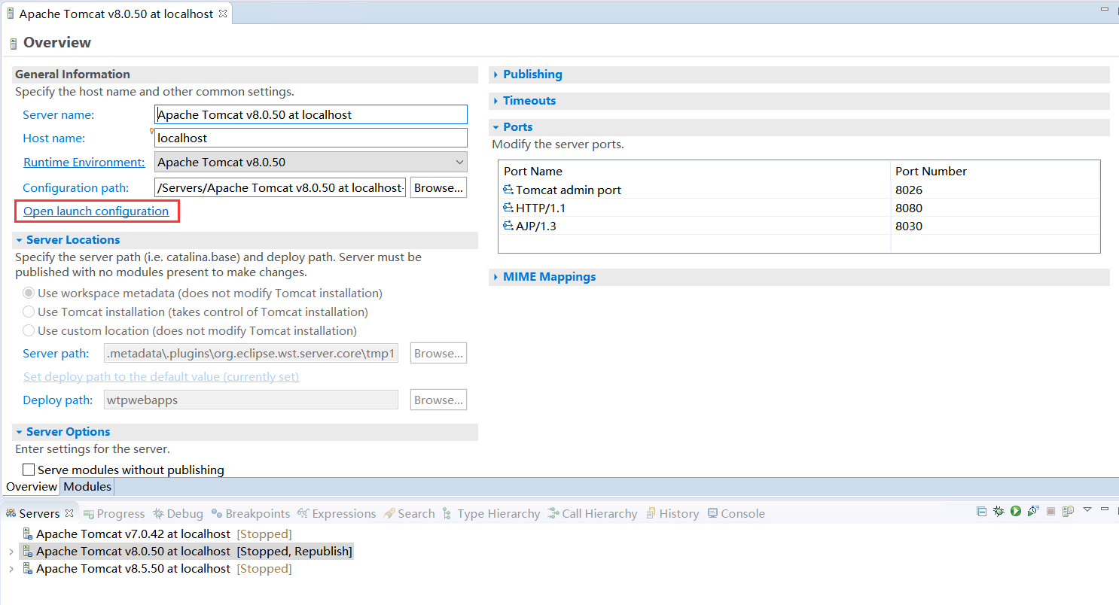
Task: Open the Breakpoints view tab
Action: click(x=251, y=513)
